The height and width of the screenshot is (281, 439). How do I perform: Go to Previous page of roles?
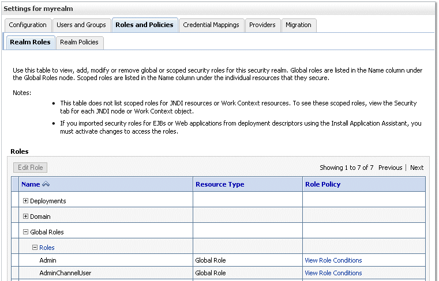pos(391,168)
